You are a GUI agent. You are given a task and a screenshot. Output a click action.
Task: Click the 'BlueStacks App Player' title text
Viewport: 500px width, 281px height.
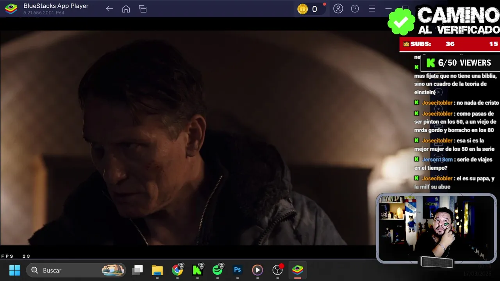(x=56, y=6)
